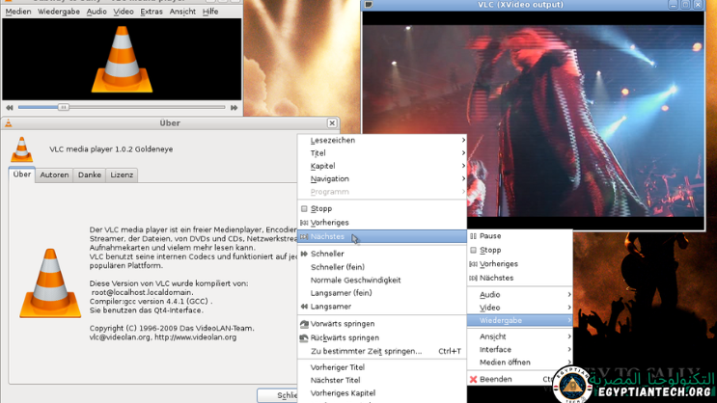This screenshot has height=403, width=717.
Task: Click the VLC XVideo output window menu icon
Action: [x=369, y=5]
